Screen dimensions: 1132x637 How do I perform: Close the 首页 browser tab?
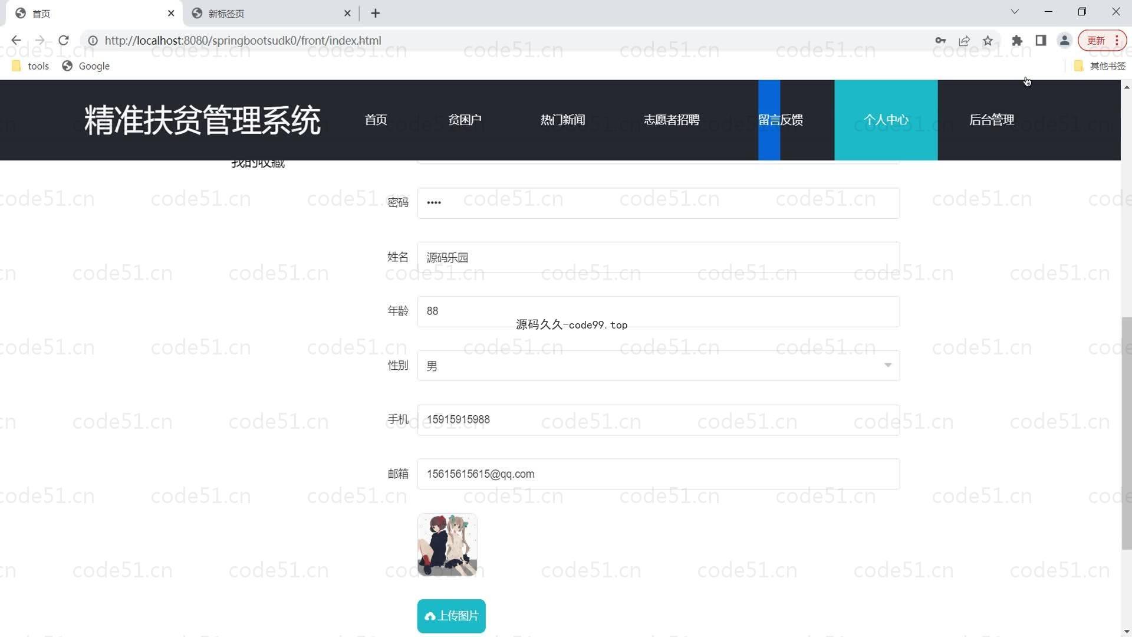171,13
